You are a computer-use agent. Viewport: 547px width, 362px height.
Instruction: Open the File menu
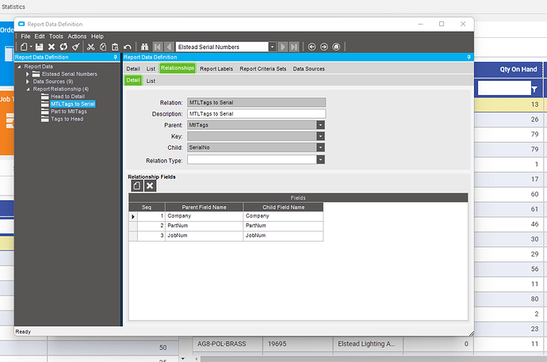25,36
